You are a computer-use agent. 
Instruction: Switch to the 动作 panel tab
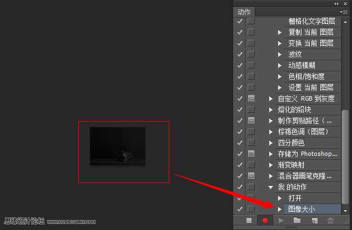(244, 12)
